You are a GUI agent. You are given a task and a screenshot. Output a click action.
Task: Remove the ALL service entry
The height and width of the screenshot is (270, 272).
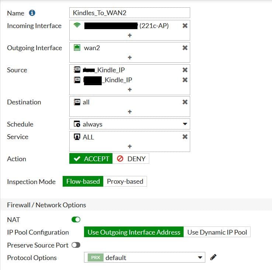[185, 137]
